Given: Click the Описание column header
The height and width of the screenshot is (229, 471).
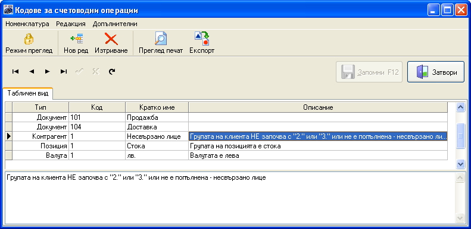Looking at the screenshot, I should pos(318,107).
